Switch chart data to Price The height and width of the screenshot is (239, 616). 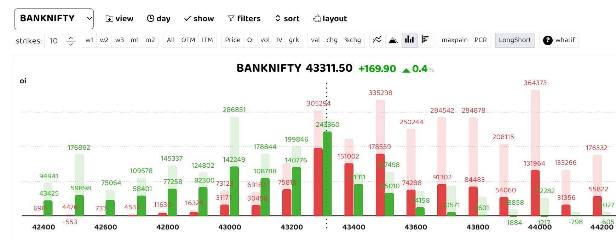pos(233,40)
